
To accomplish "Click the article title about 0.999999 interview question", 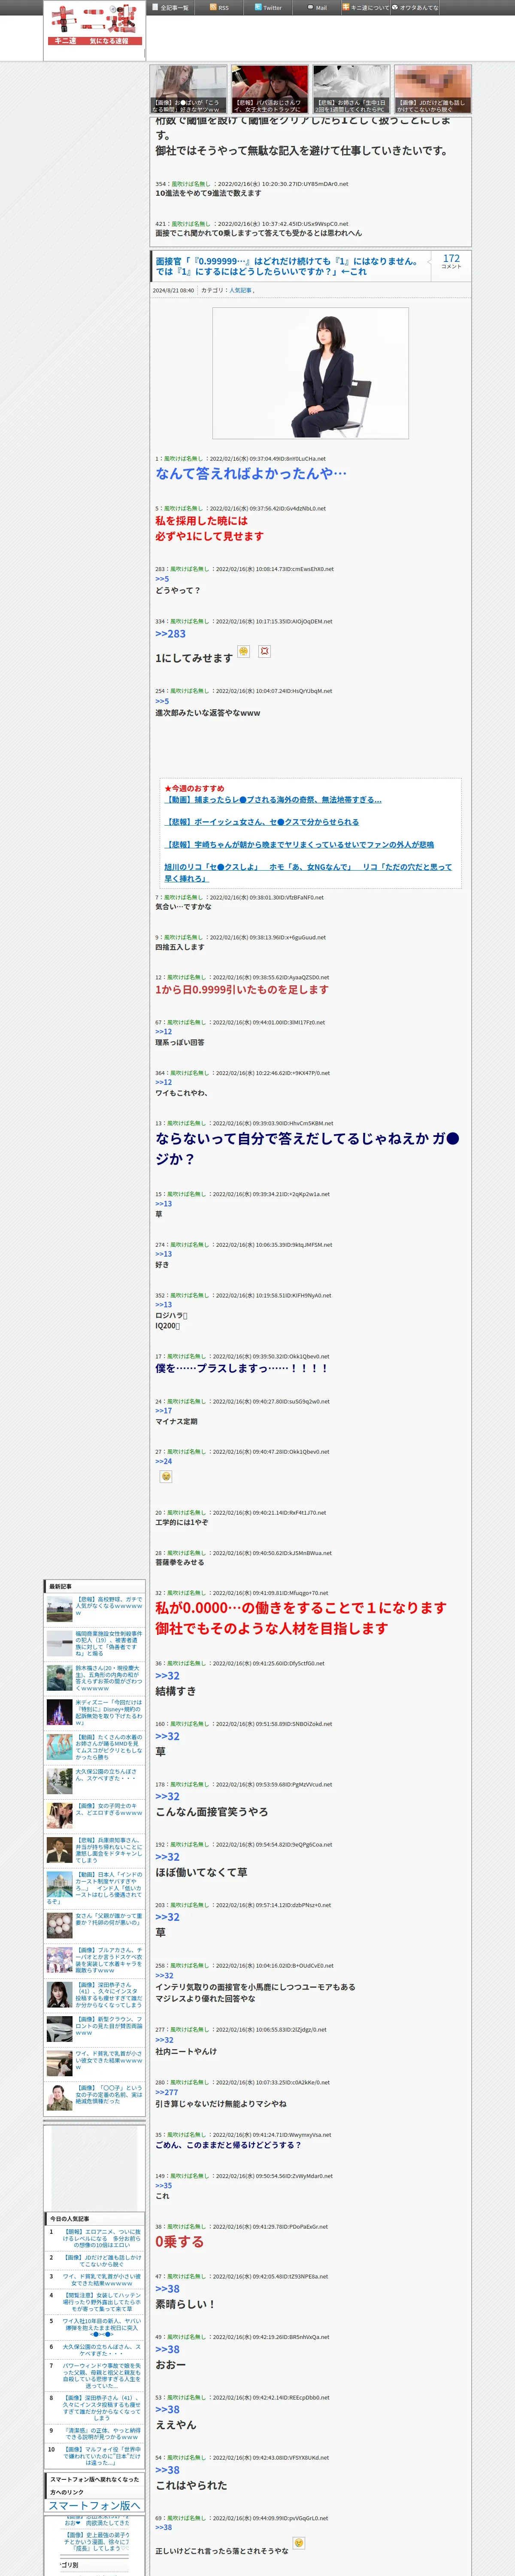I will tap(287, 266).
